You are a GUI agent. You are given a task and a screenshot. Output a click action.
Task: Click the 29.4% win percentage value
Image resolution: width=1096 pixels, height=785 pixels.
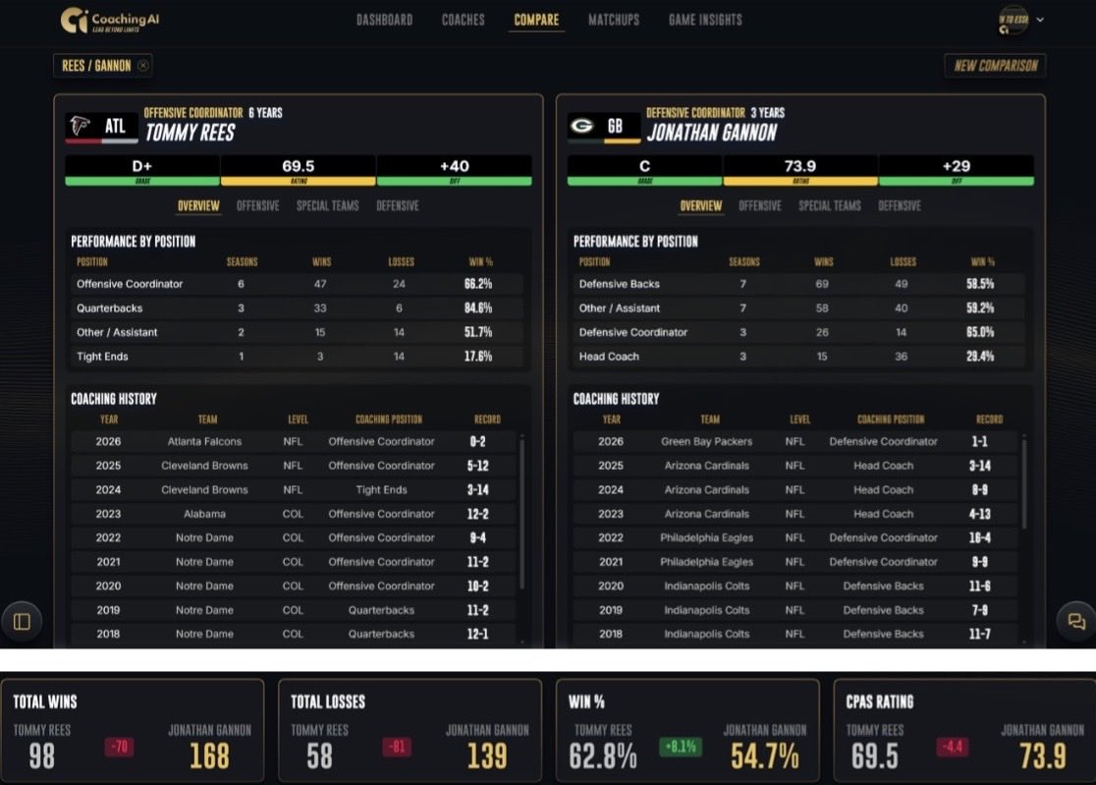pos(980,356)
